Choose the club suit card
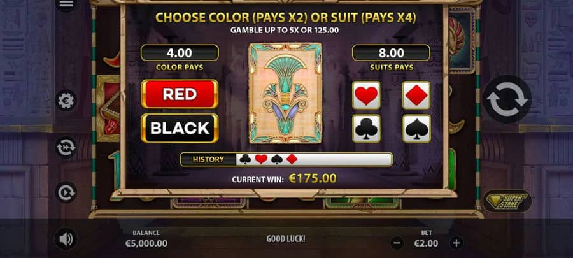 [x=366, y=128]
